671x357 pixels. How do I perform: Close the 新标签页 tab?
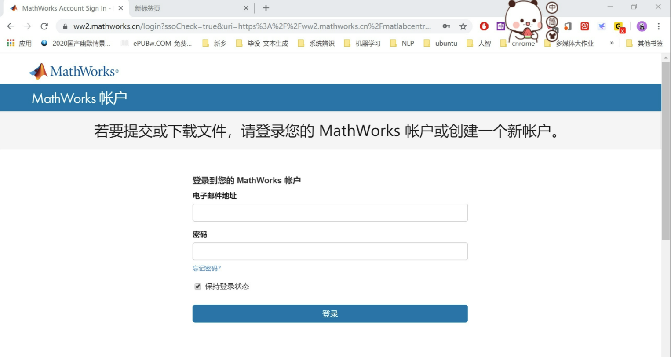point(246,8)
